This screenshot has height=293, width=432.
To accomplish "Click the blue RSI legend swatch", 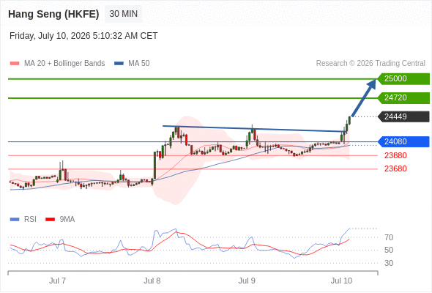I will pyautogui.click(x=15, y=220).
